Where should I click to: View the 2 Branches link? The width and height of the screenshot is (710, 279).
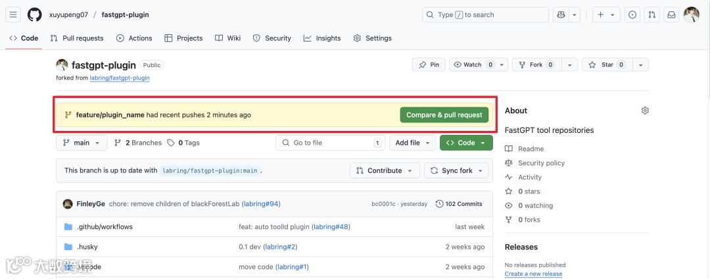(138, 143)
